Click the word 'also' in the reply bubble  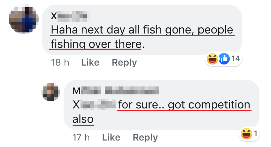pos(83,119)
